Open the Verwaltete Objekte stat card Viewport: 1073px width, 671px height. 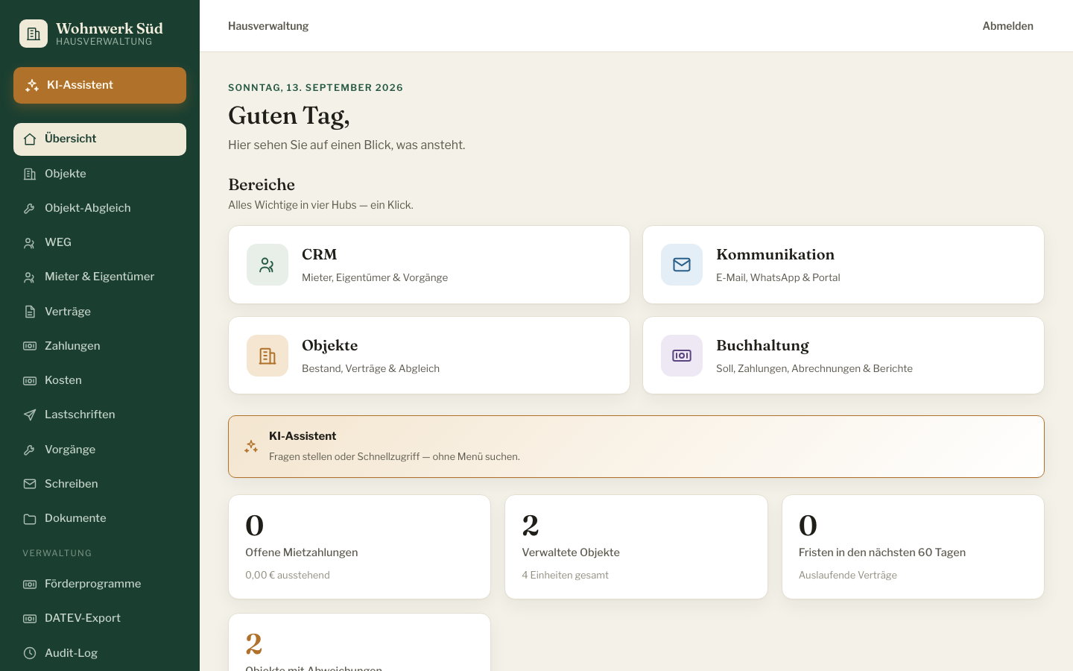[636, 547]
